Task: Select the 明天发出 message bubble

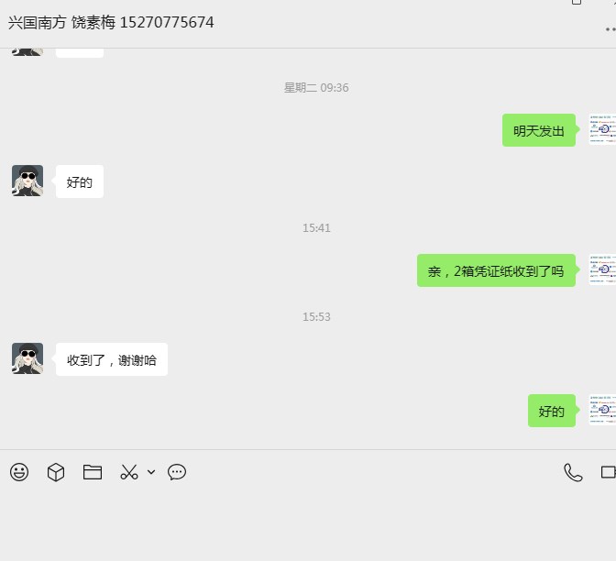Action: pyautogui.click(x=539, y=130)
